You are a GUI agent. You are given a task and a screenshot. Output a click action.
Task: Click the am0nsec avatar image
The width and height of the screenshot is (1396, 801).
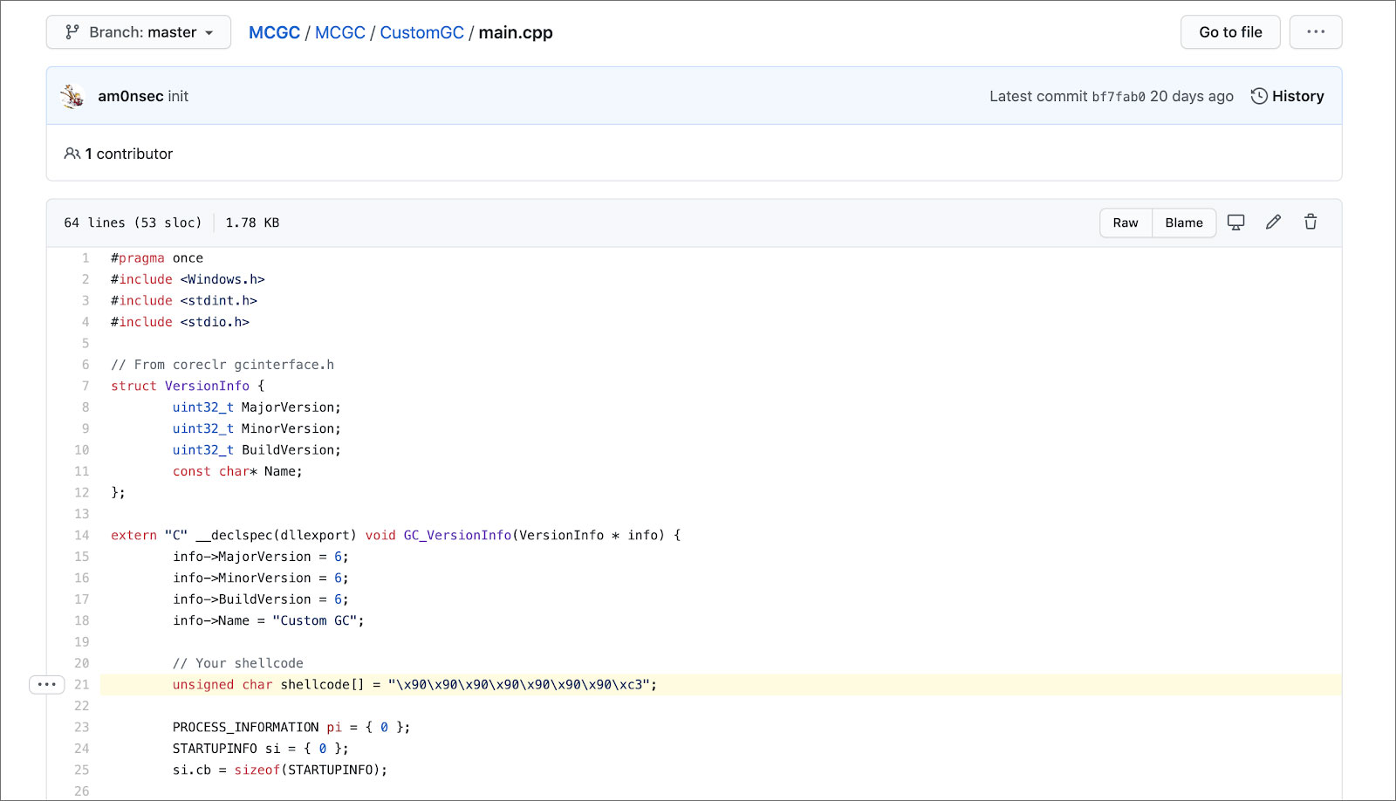tap(72, 96)
